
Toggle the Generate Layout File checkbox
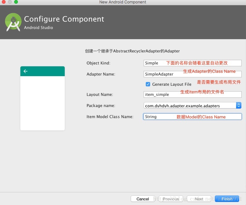tap(148, 84)
